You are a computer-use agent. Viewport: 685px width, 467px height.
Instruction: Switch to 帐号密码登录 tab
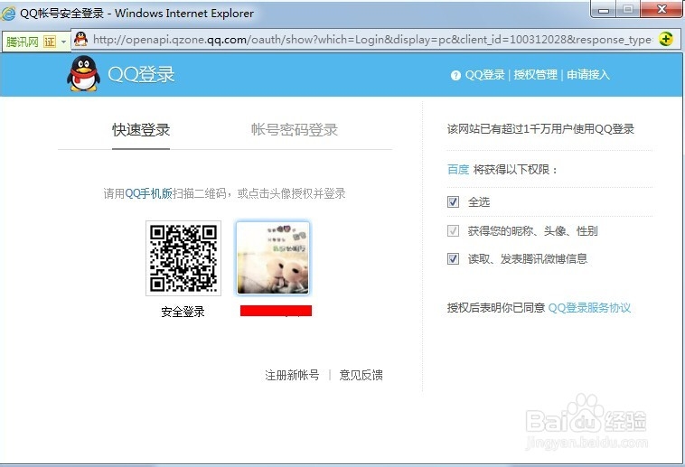pyautogui.click(x=295, y=130)
